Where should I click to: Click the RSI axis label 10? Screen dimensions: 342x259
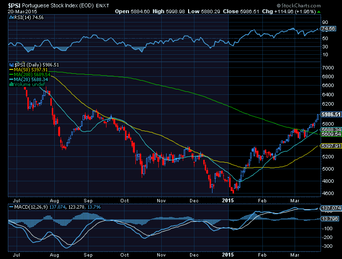[325, 55]
